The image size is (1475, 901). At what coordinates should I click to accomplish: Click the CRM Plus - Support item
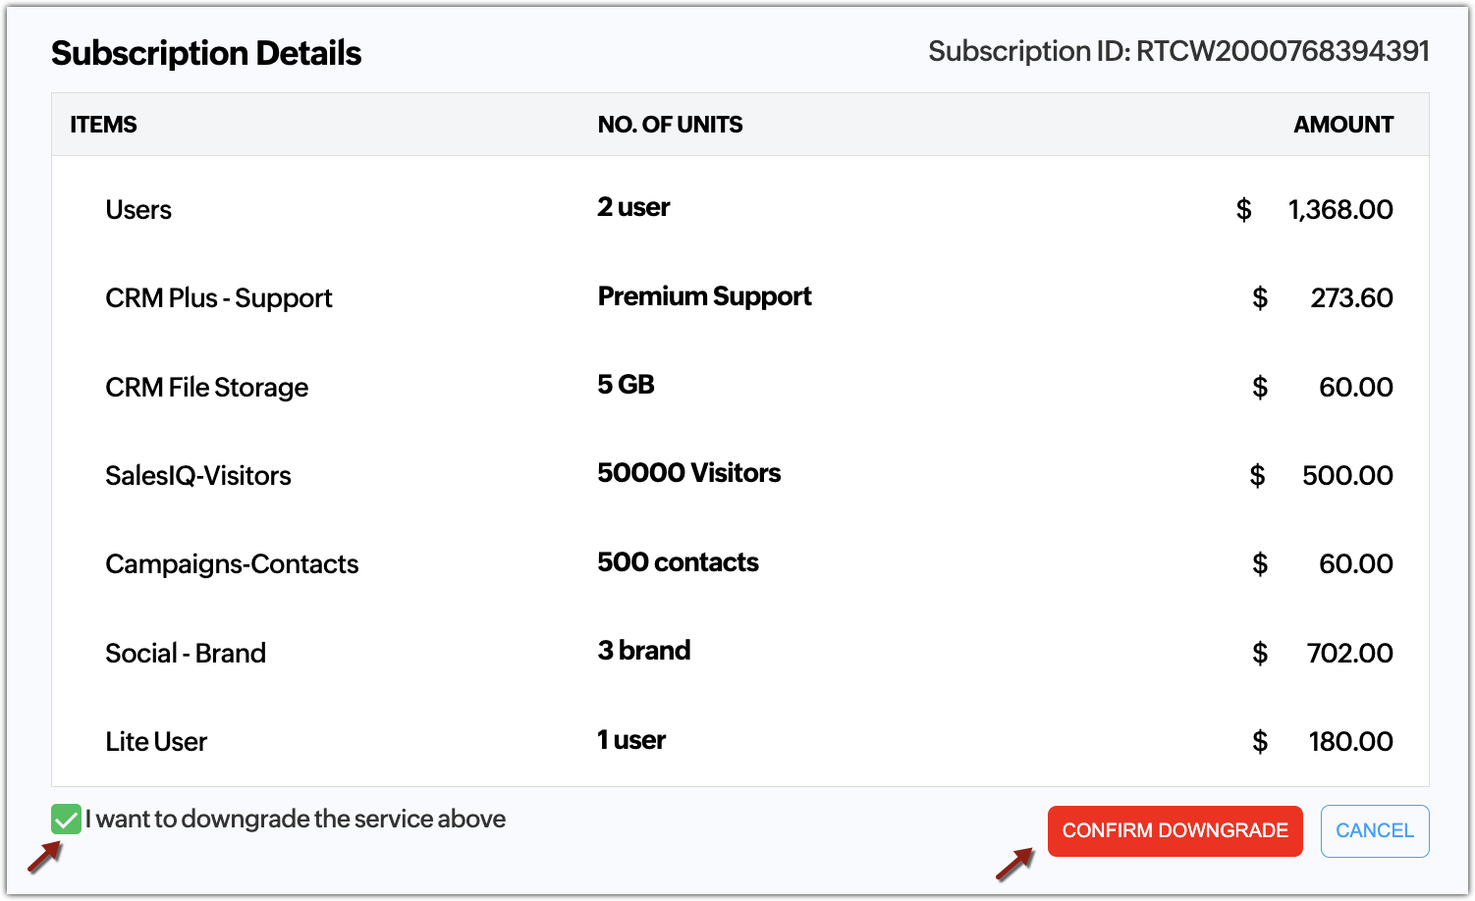219,298
